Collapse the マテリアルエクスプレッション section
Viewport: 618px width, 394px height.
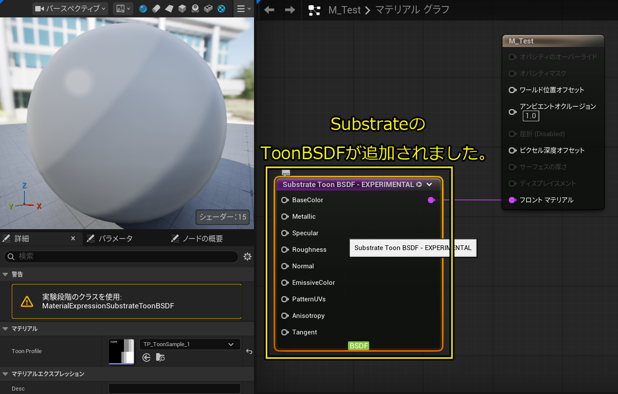coord(6,374)
